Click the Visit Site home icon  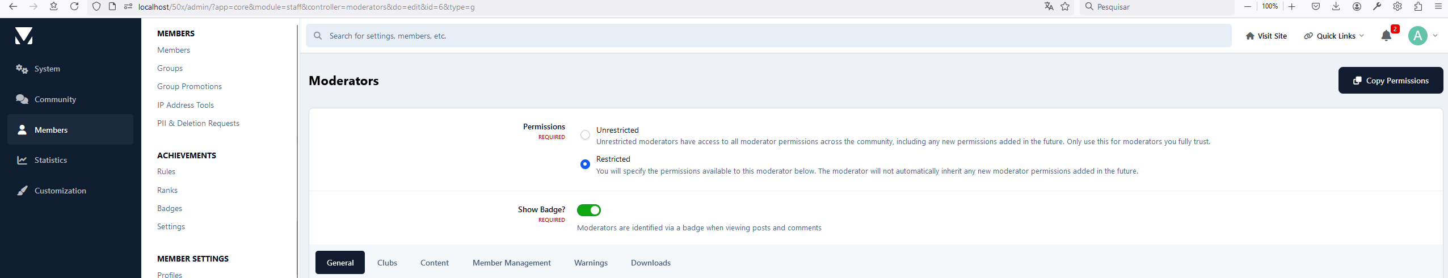(1250, 36)
